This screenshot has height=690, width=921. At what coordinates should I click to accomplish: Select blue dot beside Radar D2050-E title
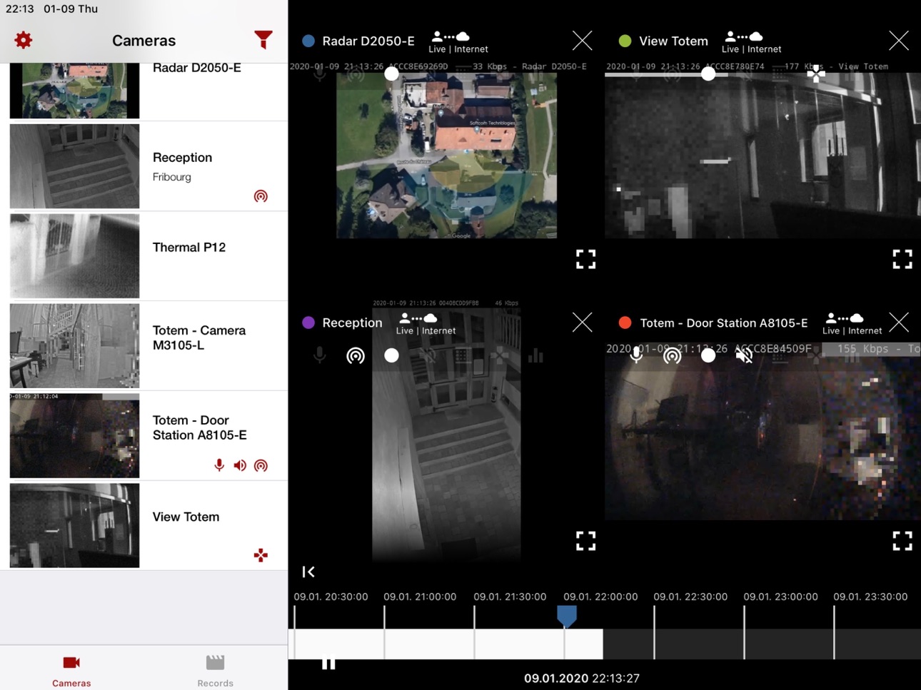(x=308, y=41)
